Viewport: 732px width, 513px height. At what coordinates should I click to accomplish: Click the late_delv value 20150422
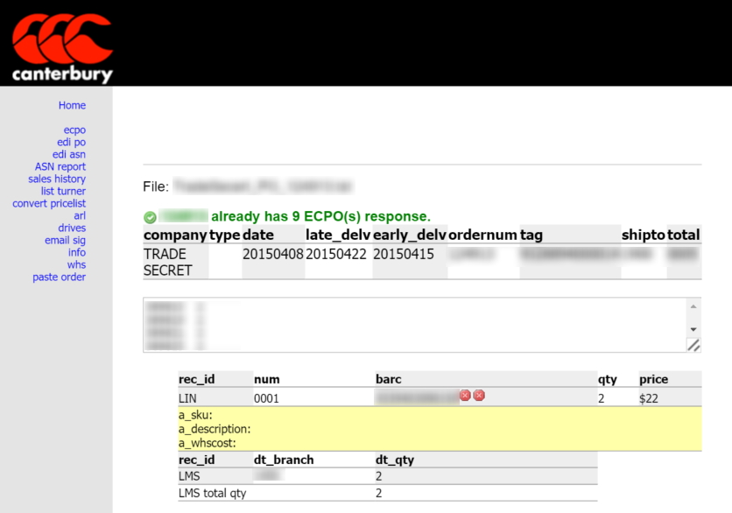pyautogui.click(x=336, y=255)
